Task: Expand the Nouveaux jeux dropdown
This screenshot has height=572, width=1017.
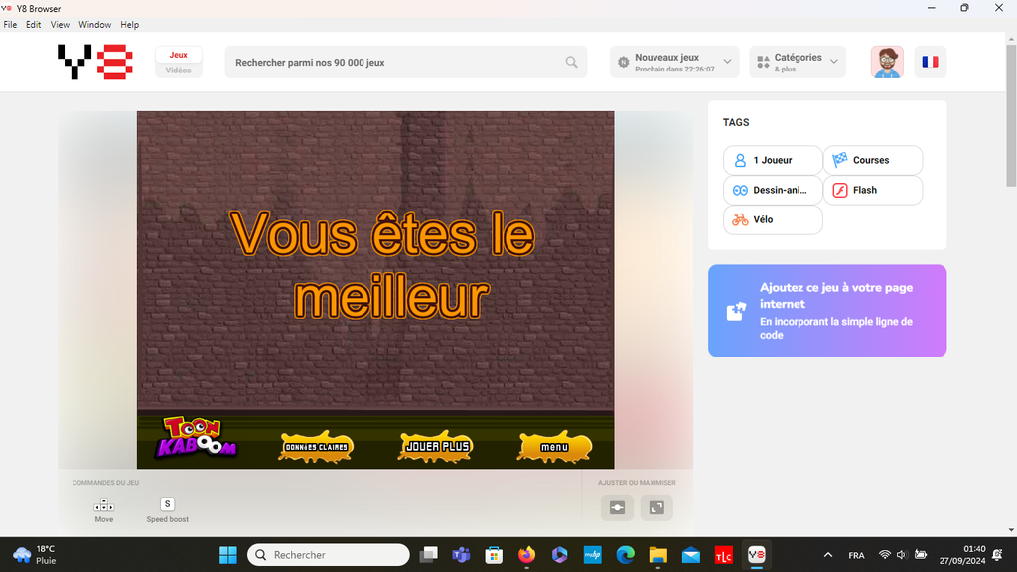Action: [674, 62]
